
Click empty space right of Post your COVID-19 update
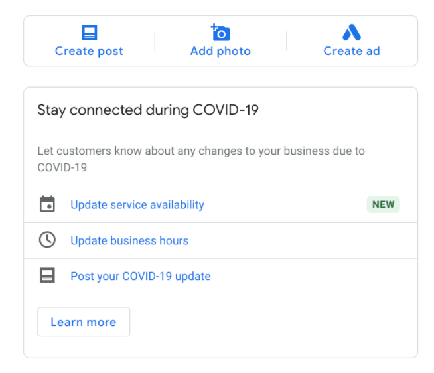(313, 276)
